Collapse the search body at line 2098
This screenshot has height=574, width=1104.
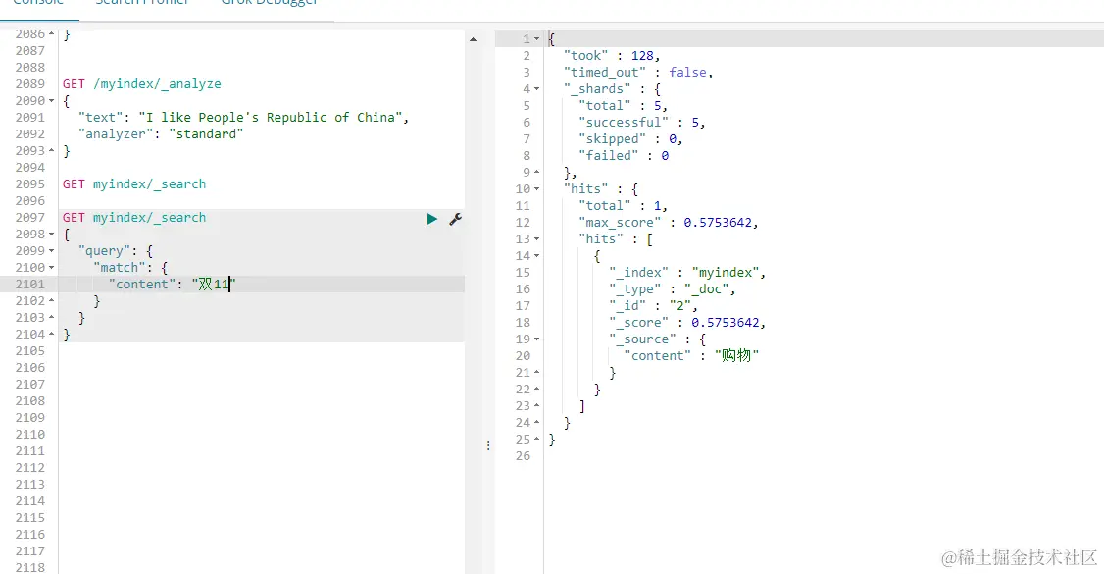pyautogui.click(x=51, y=235)
